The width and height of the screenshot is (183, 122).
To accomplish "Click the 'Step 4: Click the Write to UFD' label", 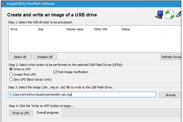I will [41, 106].
